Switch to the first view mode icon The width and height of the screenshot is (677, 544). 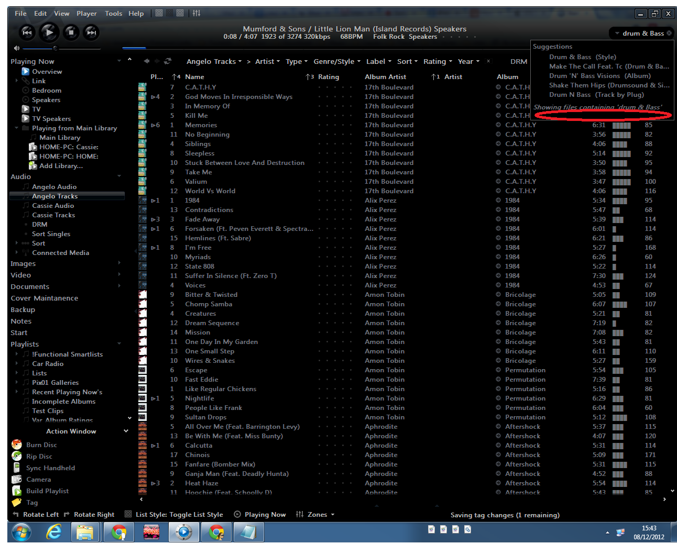tap(159, 13)
